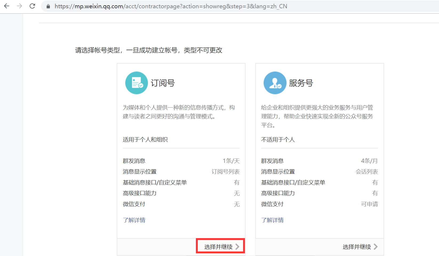Click the browser forward arrow
Screen dimensions: 439x256
point(19,6)
